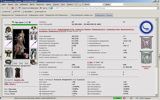Click the blue info icon beside Призрак
This screenshot has width=160, height=100.
coord(30,22)
